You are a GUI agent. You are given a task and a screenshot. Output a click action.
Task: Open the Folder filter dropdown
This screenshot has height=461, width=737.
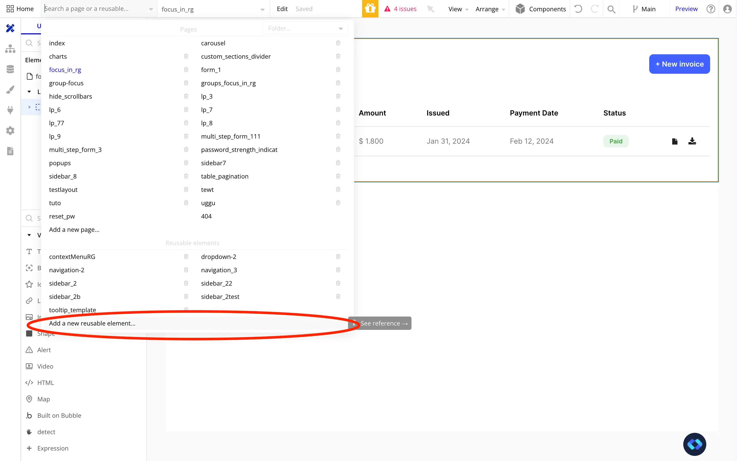(305, 28)
